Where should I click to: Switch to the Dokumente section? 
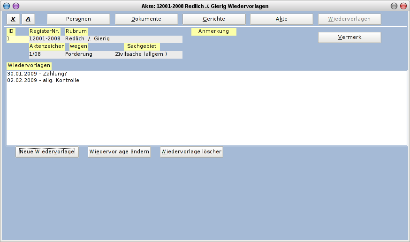point(146,19)
